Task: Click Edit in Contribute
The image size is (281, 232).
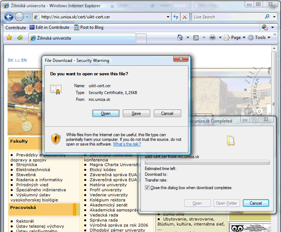Action: 50,28
